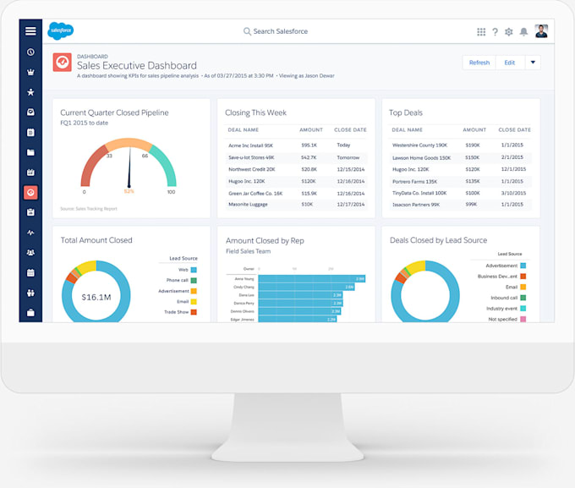Screen dimensions: 575x488
Task: Open the clock Recent Items sidebar icon
Action: (x=30, y=52)
